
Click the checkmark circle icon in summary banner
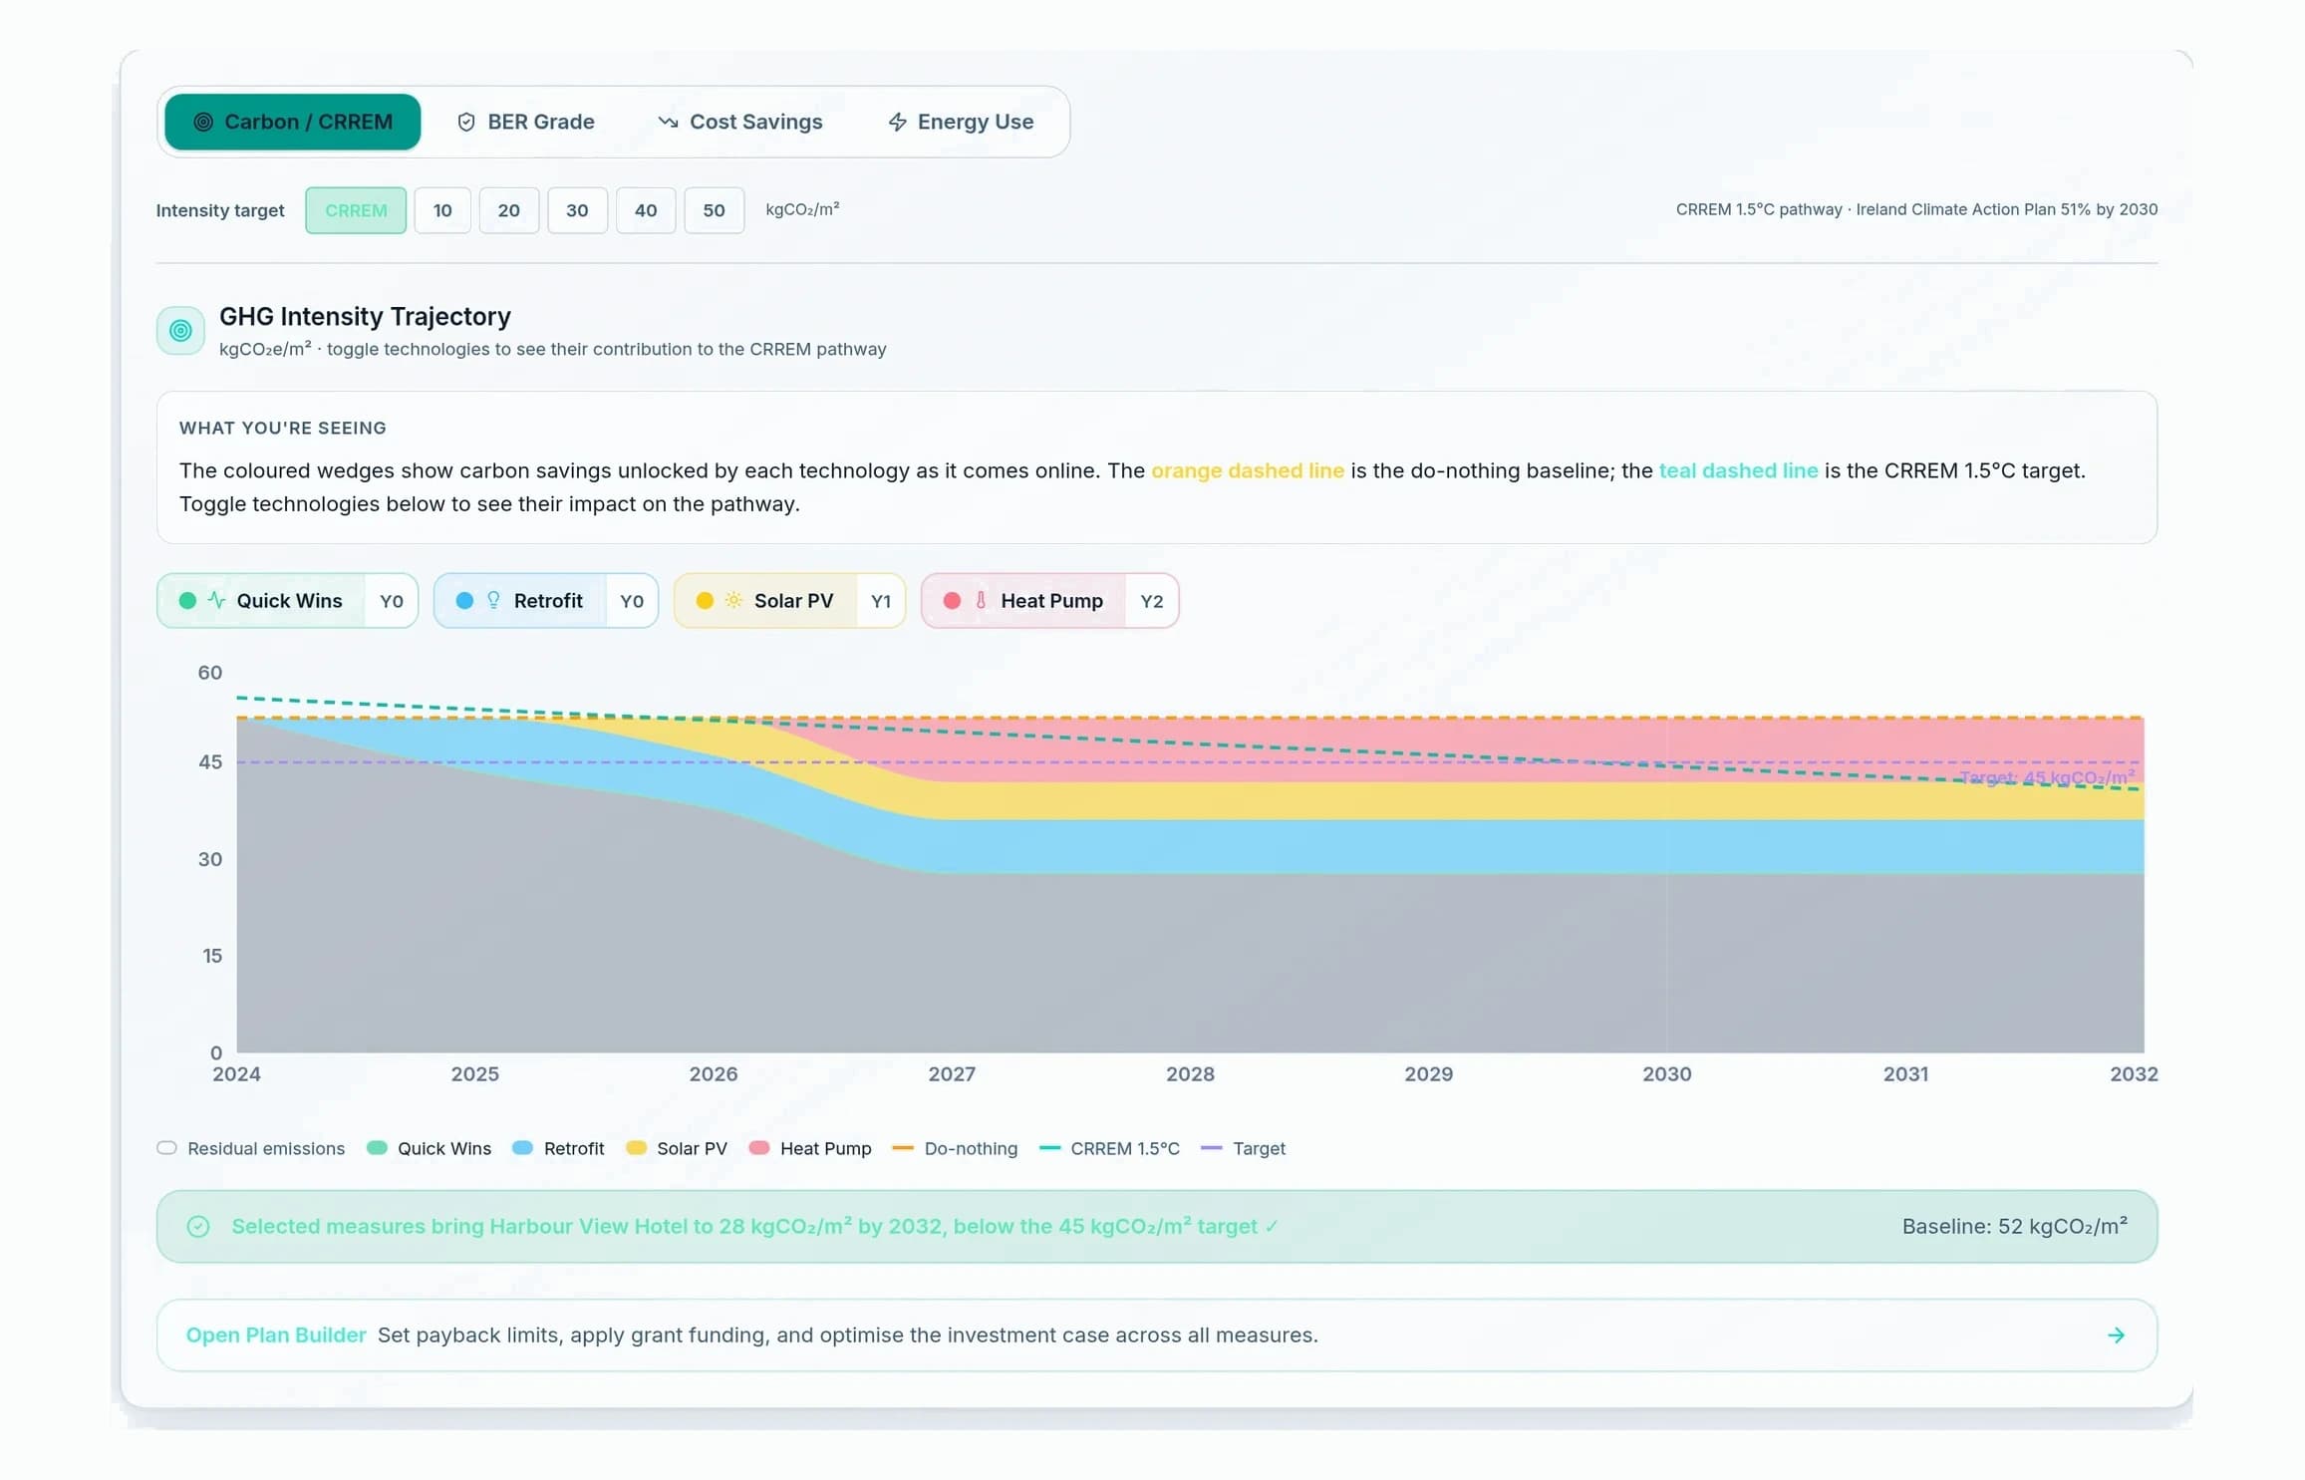(x=198, y=1227)
